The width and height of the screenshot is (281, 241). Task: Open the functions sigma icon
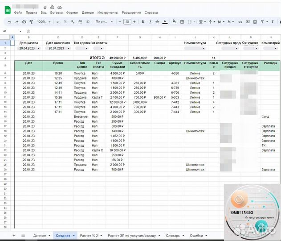[x=273, y=22]
